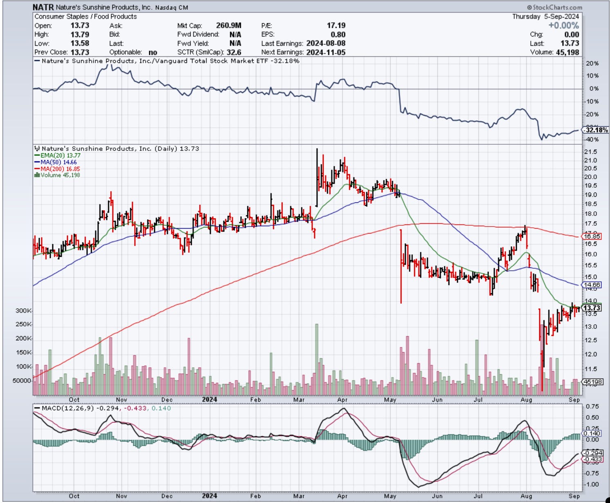Click the bold 13.73 price axis tag
Viewport: 610px width, 503px height.
point(591,308)
